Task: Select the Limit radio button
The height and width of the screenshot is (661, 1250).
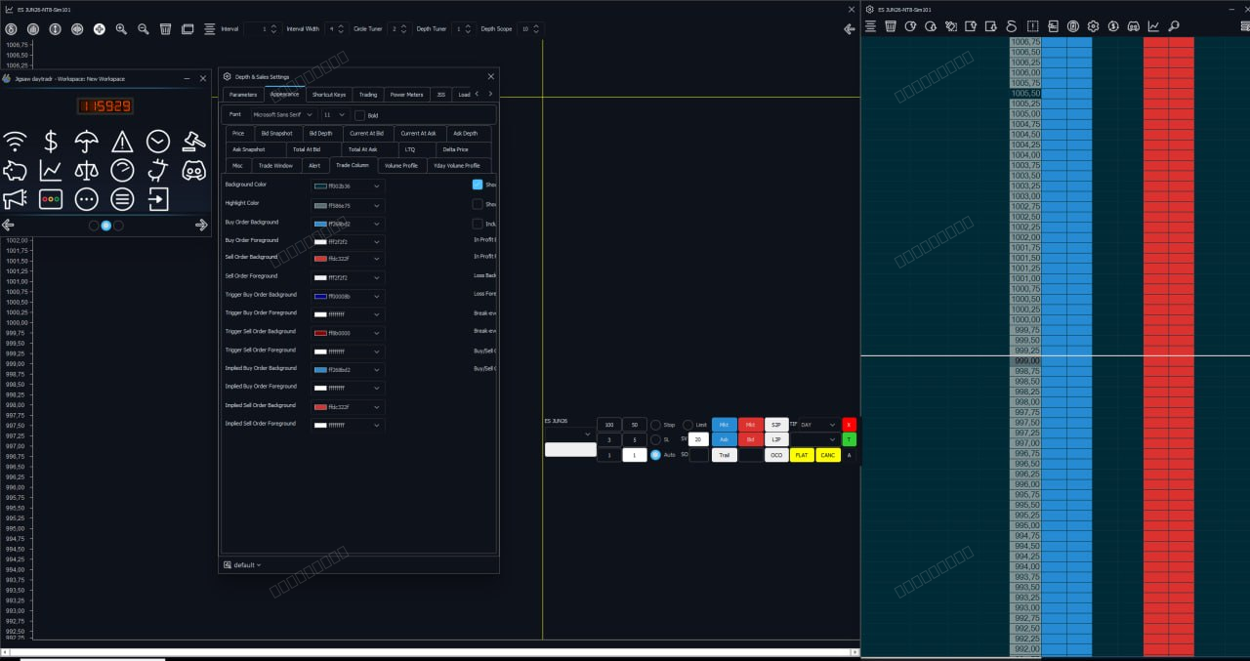Action: click(688, 425)
